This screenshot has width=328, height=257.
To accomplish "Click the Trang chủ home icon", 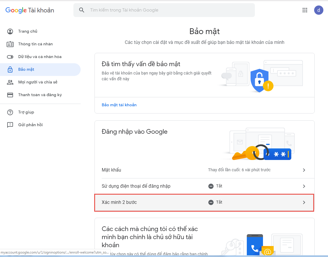I will point(10,31).
